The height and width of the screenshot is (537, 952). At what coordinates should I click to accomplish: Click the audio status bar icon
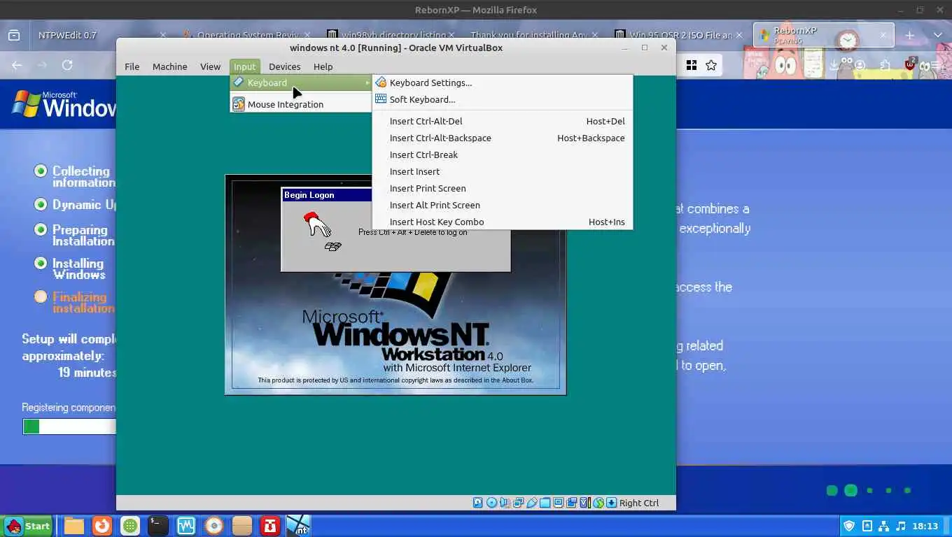(505, 502)
